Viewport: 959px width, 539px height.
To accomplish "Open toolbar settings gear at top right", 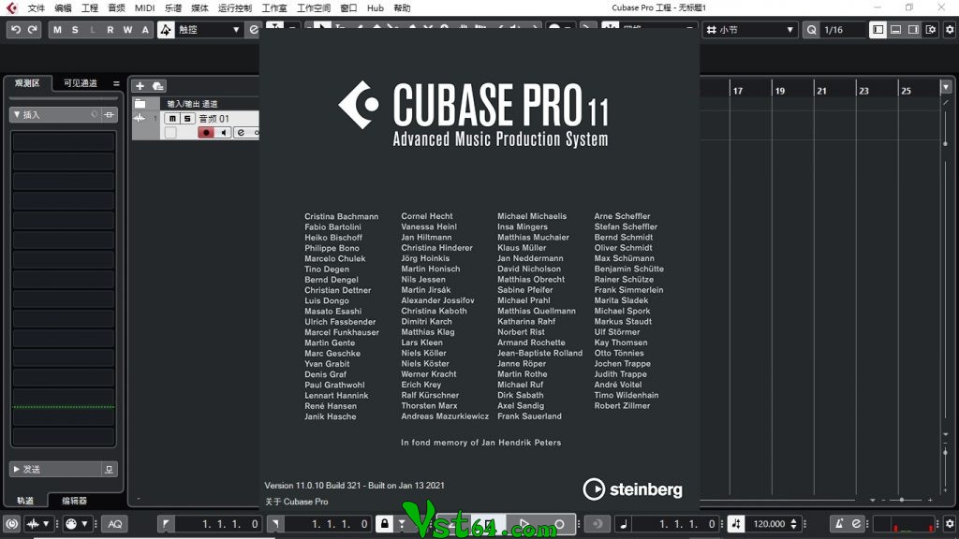I will (x=950, y=29).
